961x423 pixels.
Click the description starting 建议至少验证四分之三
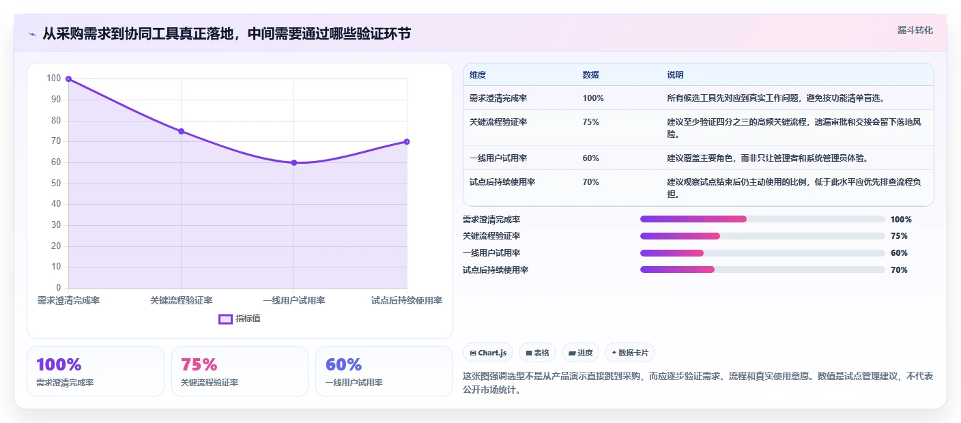point(794,128)
